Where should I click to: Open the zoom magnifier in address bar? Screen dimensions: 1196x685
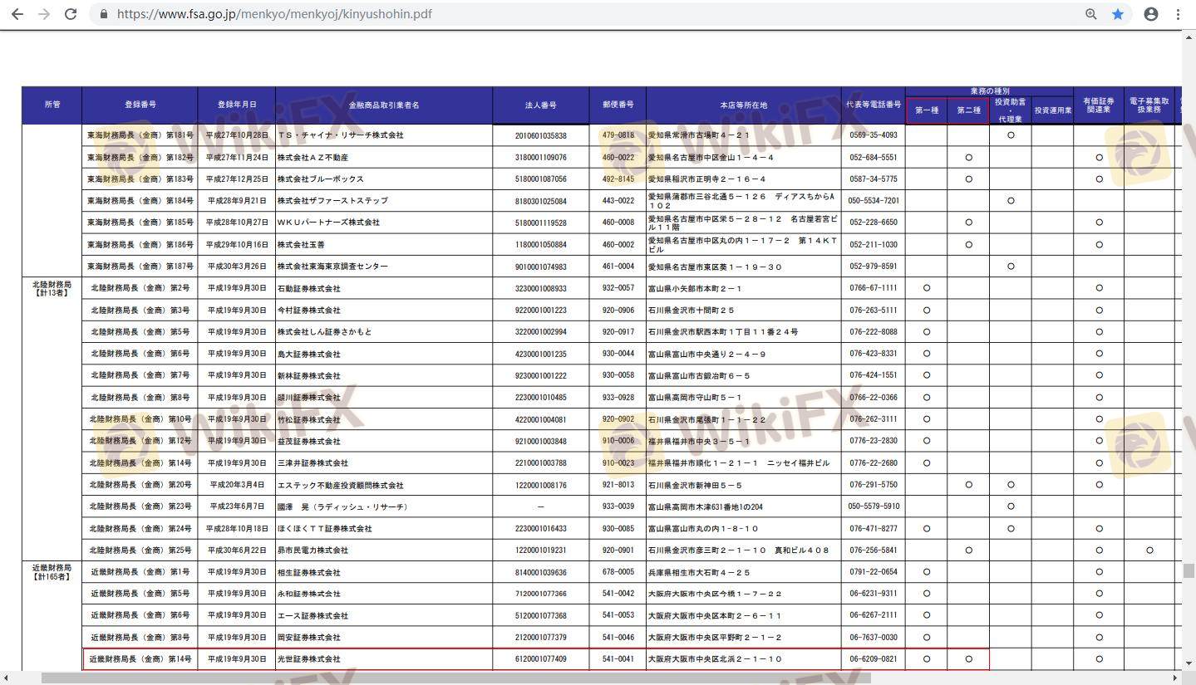click(1091, 14)
